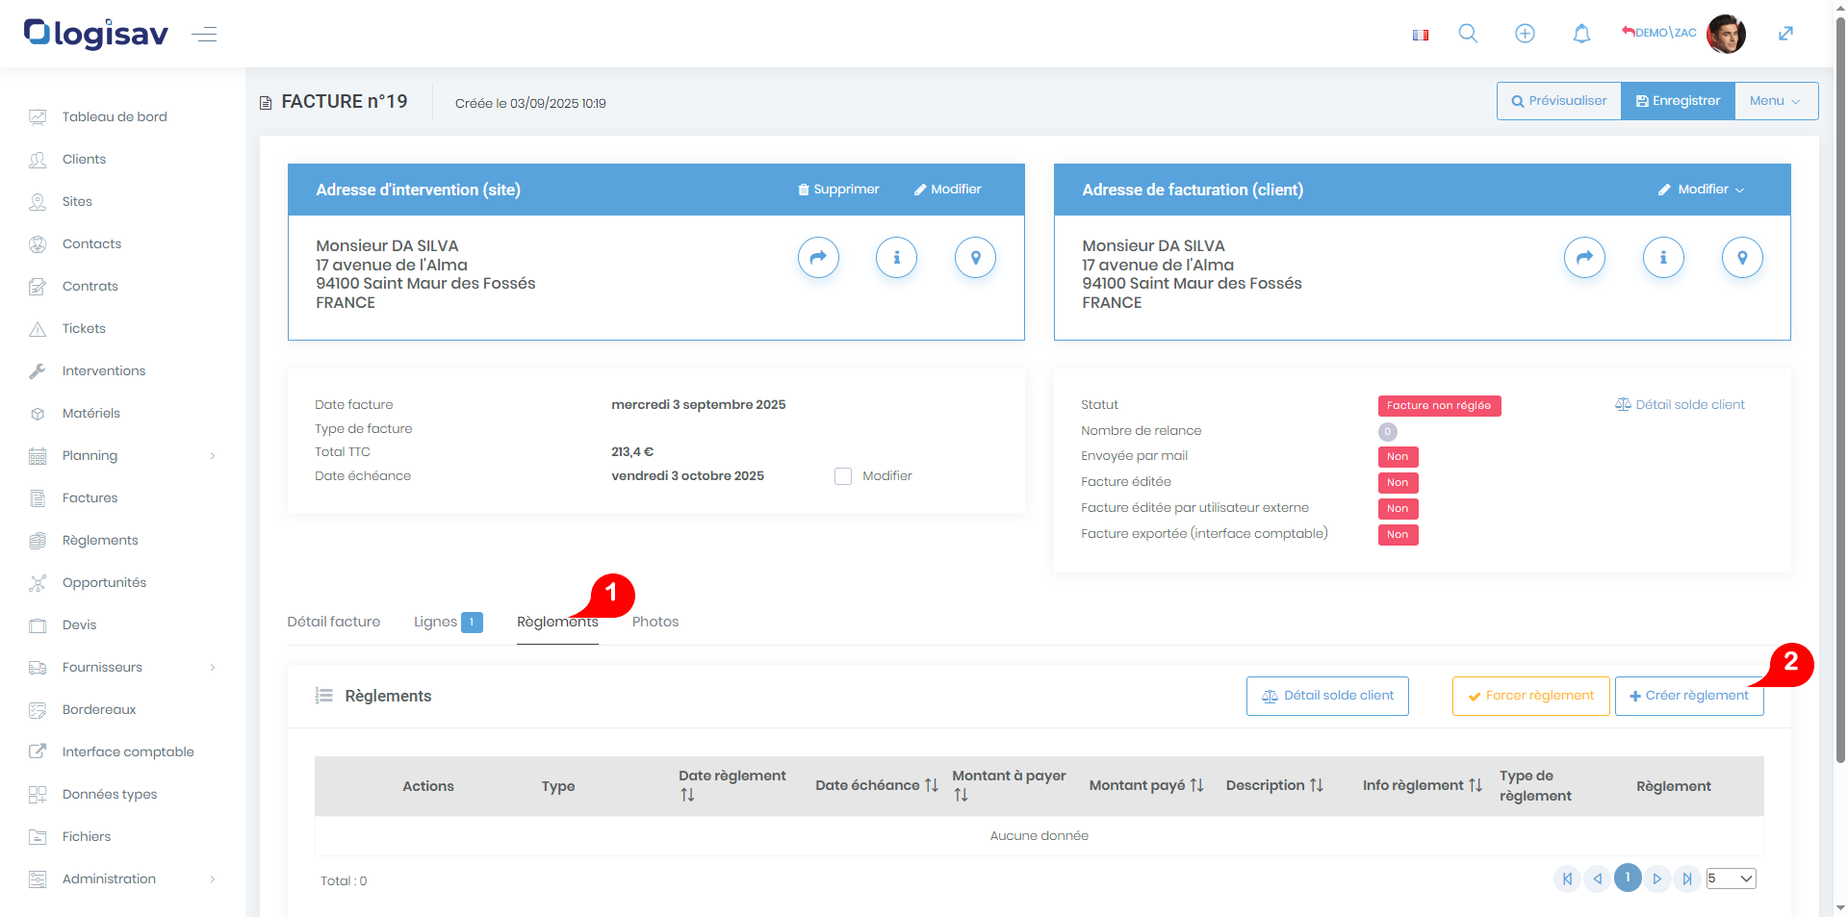
Task: Open Clients in sidebar
Action: (x=84, y=160)
